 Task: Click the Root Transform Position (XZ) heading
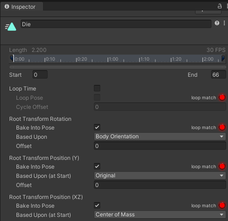pyautogui.click(x=46, y=197)
